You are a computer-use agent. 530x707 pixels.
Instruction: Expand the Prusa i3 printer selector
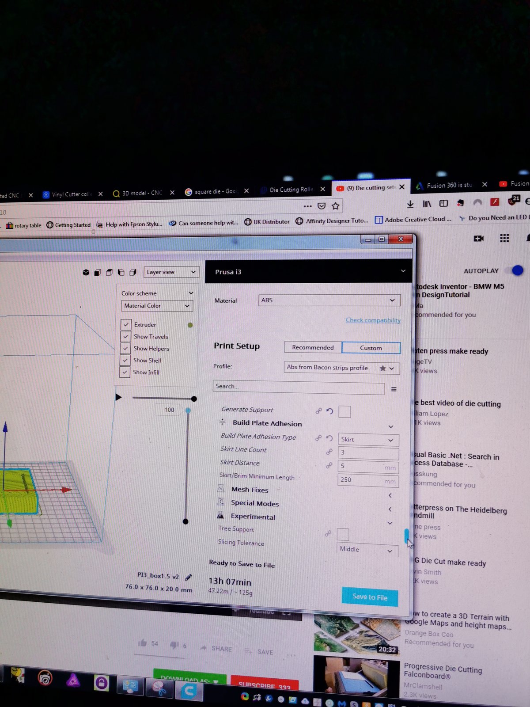309,271
